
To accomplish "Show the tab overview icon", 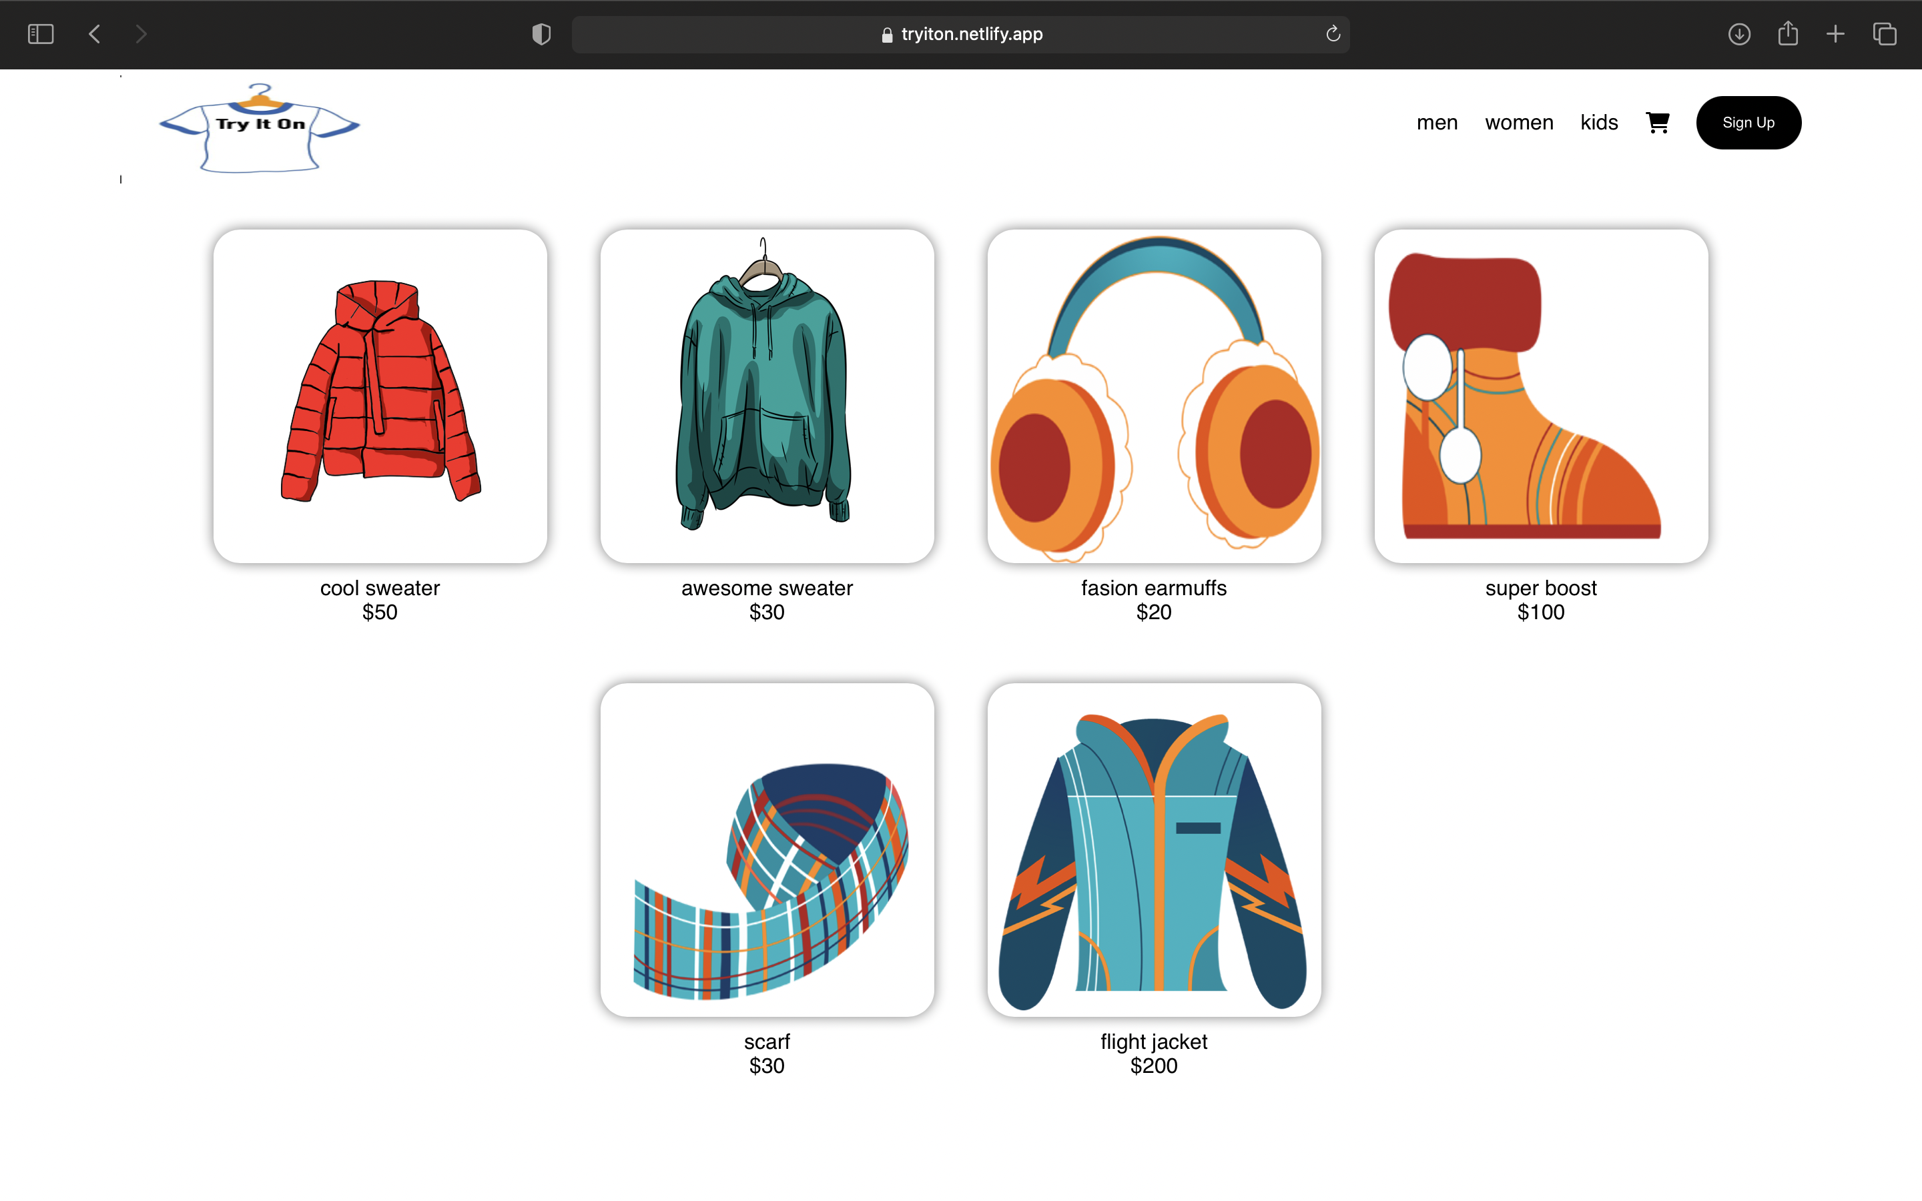I will [1885, 34].
